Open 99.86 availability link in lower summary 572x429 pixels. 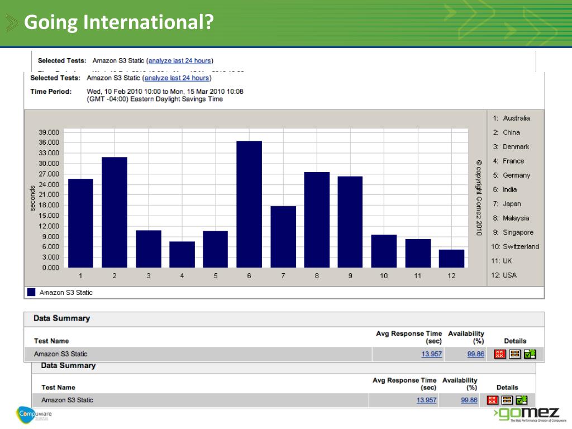(x=469, y=400)
